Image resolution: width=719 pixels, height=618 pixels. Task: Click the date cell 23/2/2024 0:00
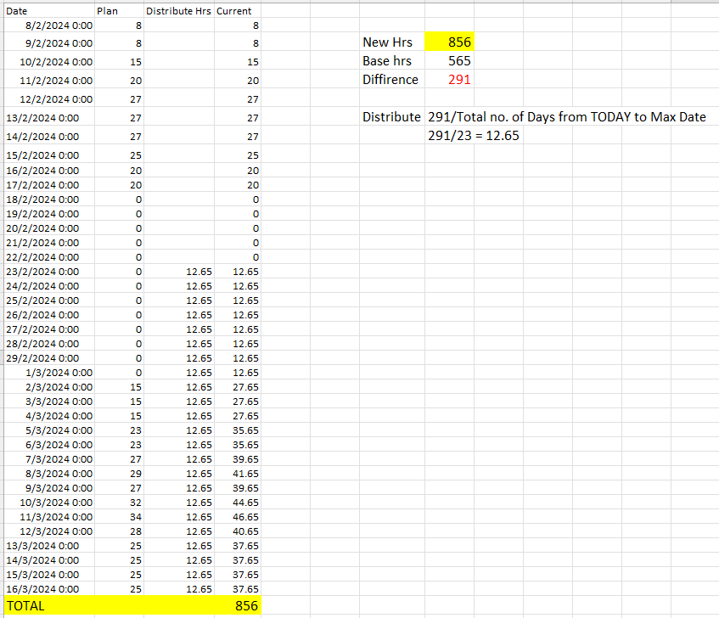click(x=49, y=272)
